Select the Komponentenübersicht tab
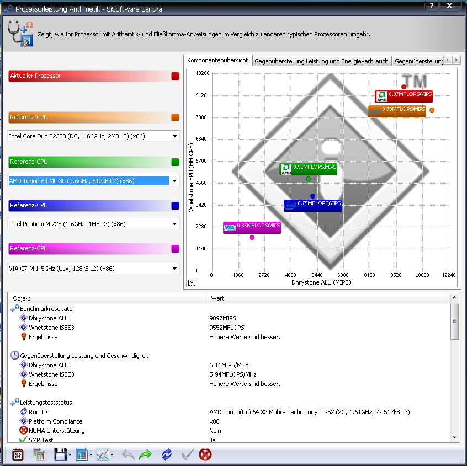The width and height of the screenshot is (467, 466). [x=217, y=60]
